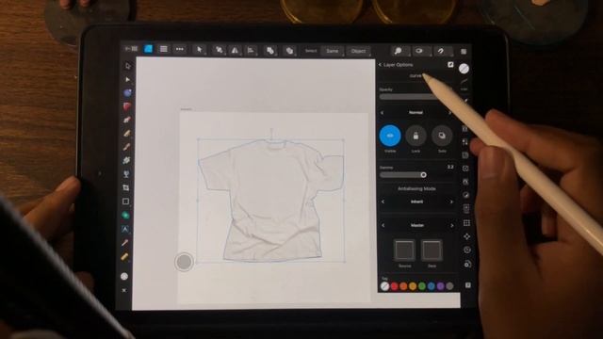Switch to the Pixel persona

click(x=164, y=49)
